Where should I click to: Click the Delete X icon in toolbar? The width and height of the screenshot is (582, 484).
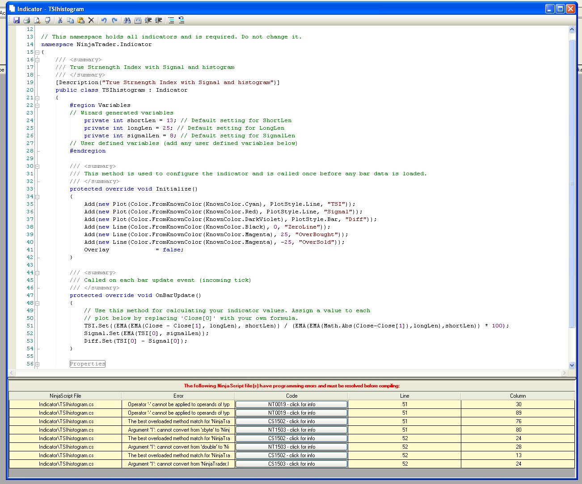(91, 20)
